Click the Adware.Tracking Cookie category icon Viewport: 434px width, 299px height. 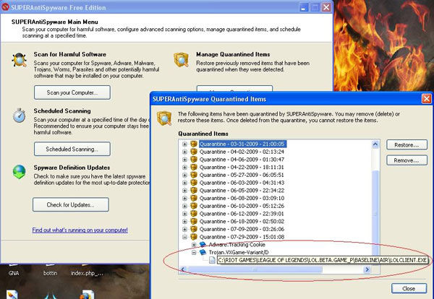click(203, 245)
